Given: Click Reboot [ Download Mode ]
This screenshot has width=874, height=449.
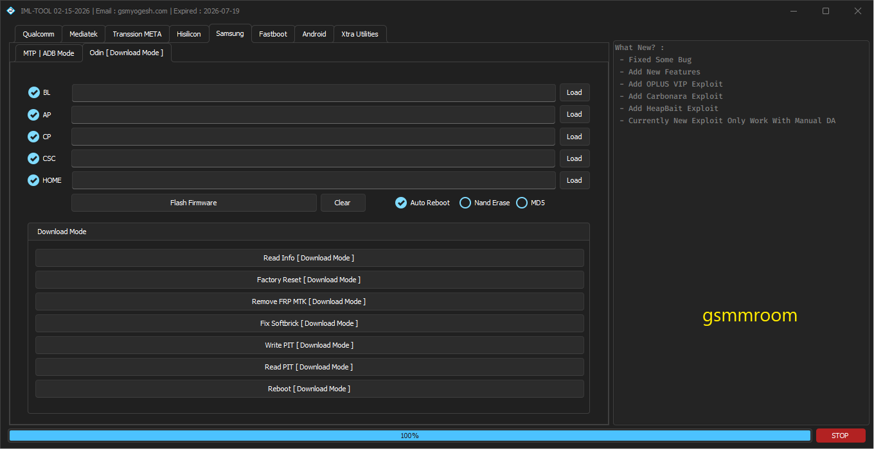Looking at the screenshot, I should 309,389.
